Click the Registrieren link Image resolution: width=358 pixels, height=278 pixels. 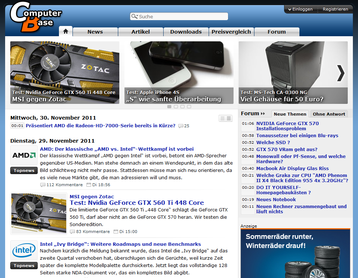[335, 9]
